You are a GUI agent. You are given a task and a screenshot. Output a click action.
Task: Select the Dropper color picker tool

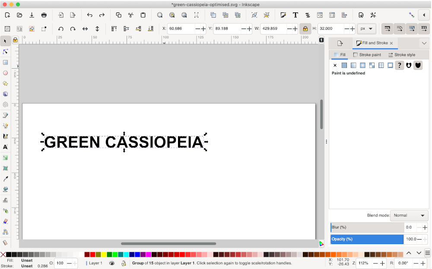(6, 178)
